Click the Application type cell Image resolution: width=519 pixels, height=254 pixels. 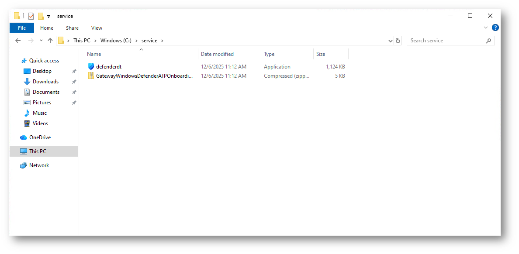[277, 66]
